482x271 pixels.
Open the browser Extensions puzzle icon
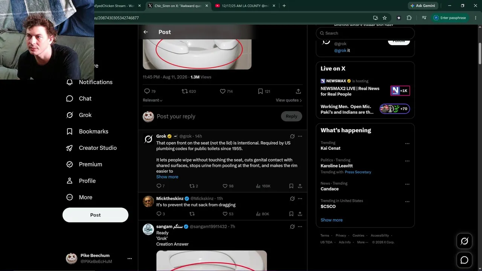pos(409,18)
